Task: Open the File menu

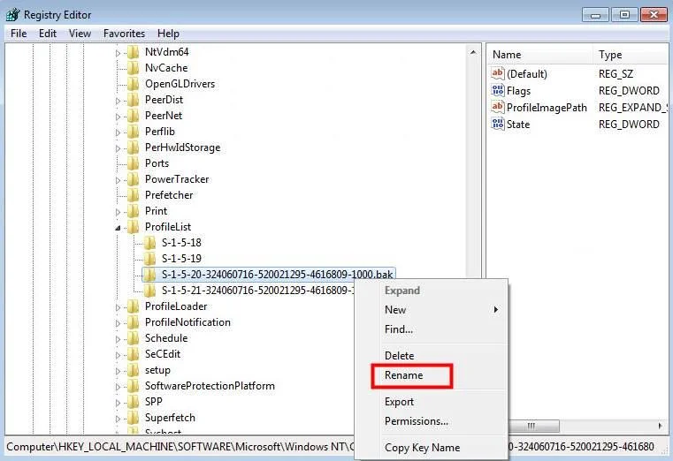Action: pos(19,34)
